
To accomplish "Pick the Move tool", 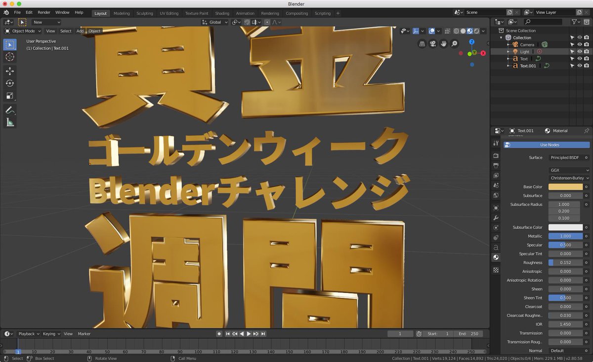I will (10, 71).
